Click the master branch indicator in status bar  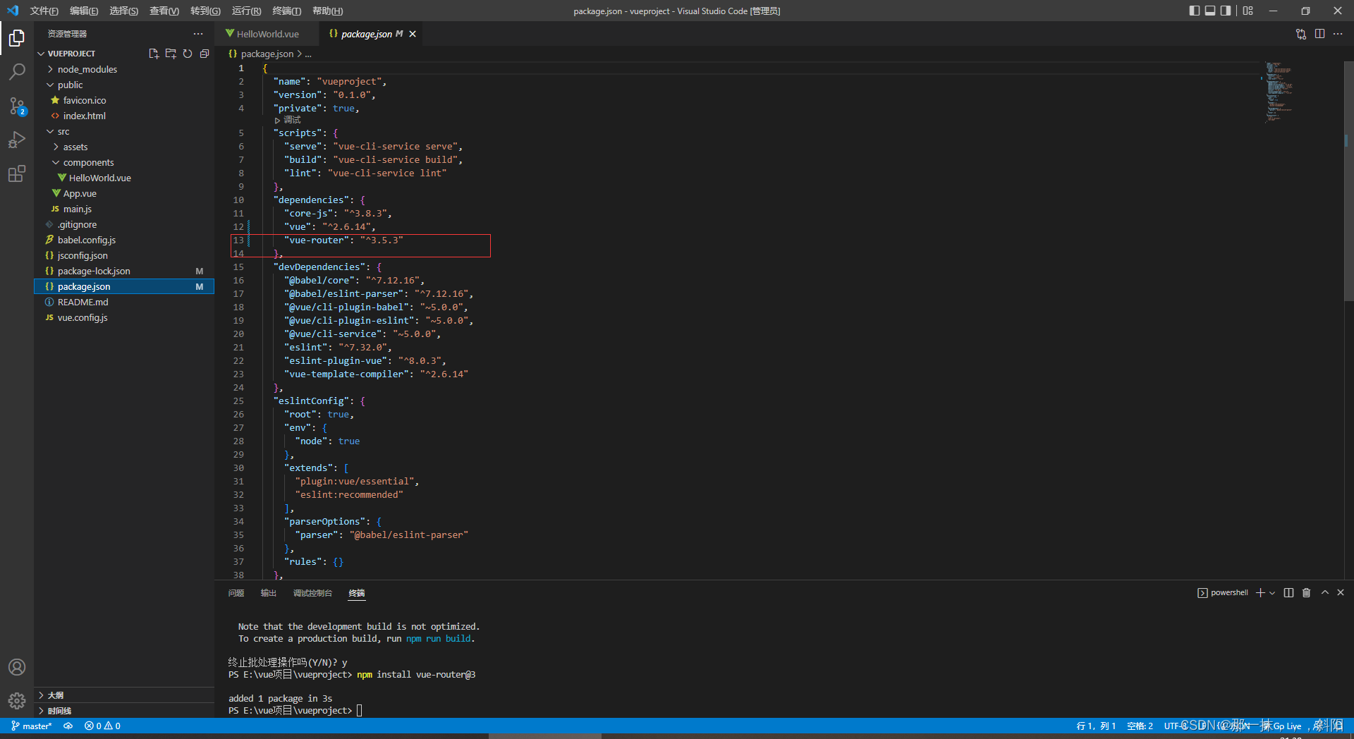[31, 726]
